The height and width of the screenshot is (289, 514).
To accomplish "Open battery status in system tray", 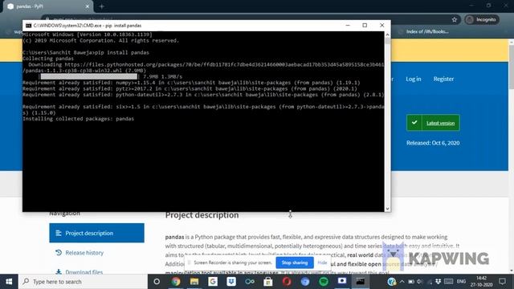I will click(x=411, y=282).
